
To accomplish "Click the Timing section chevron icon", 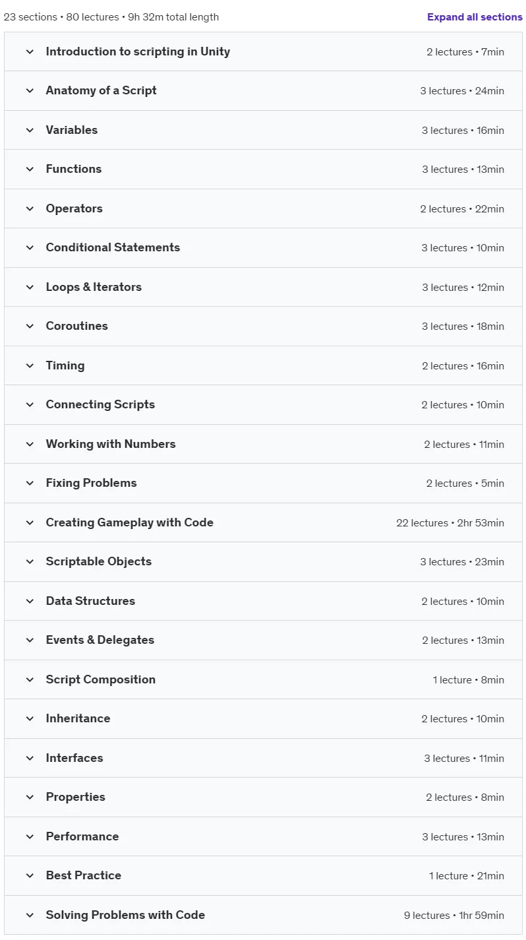I will pos(30,365).
